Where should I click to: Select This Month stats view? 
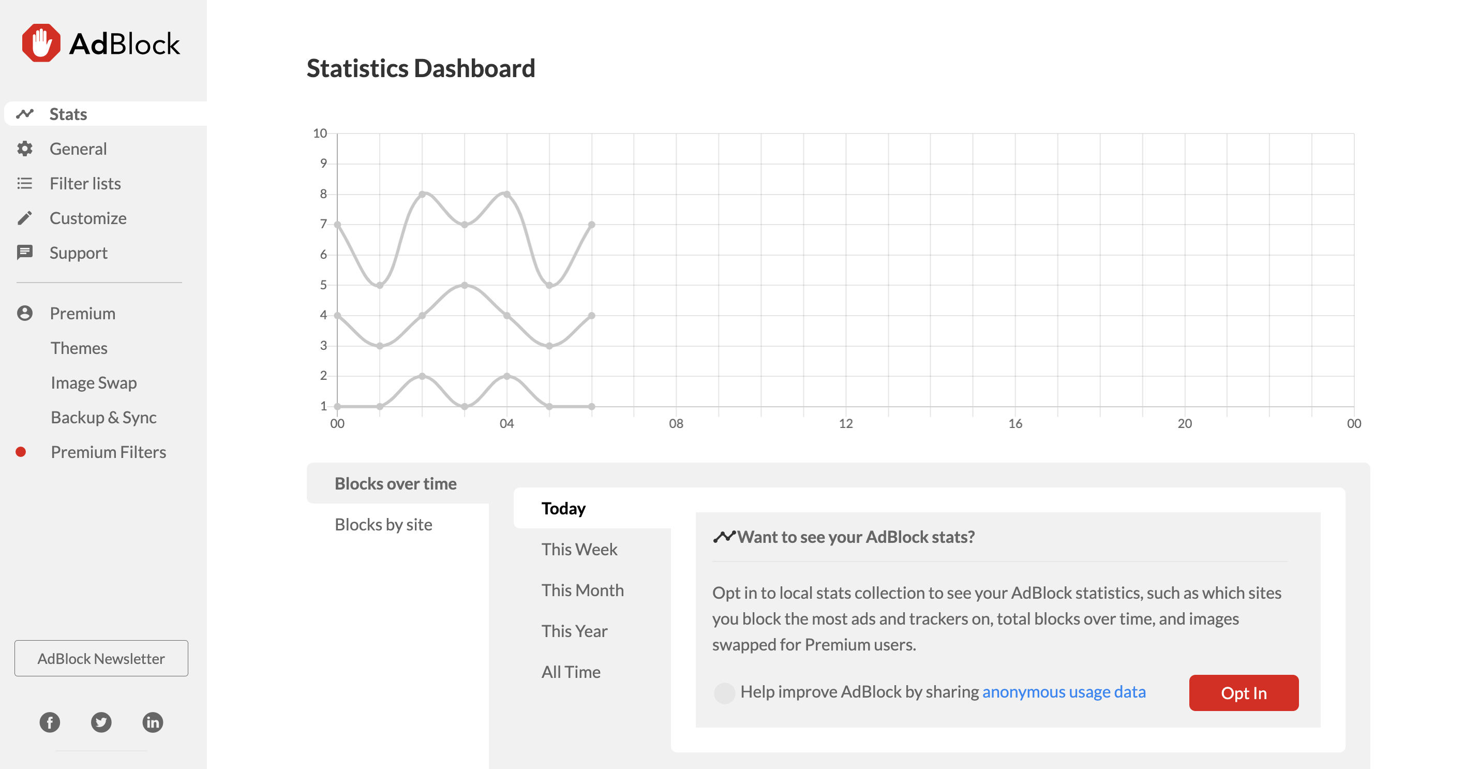pos(582,589)
